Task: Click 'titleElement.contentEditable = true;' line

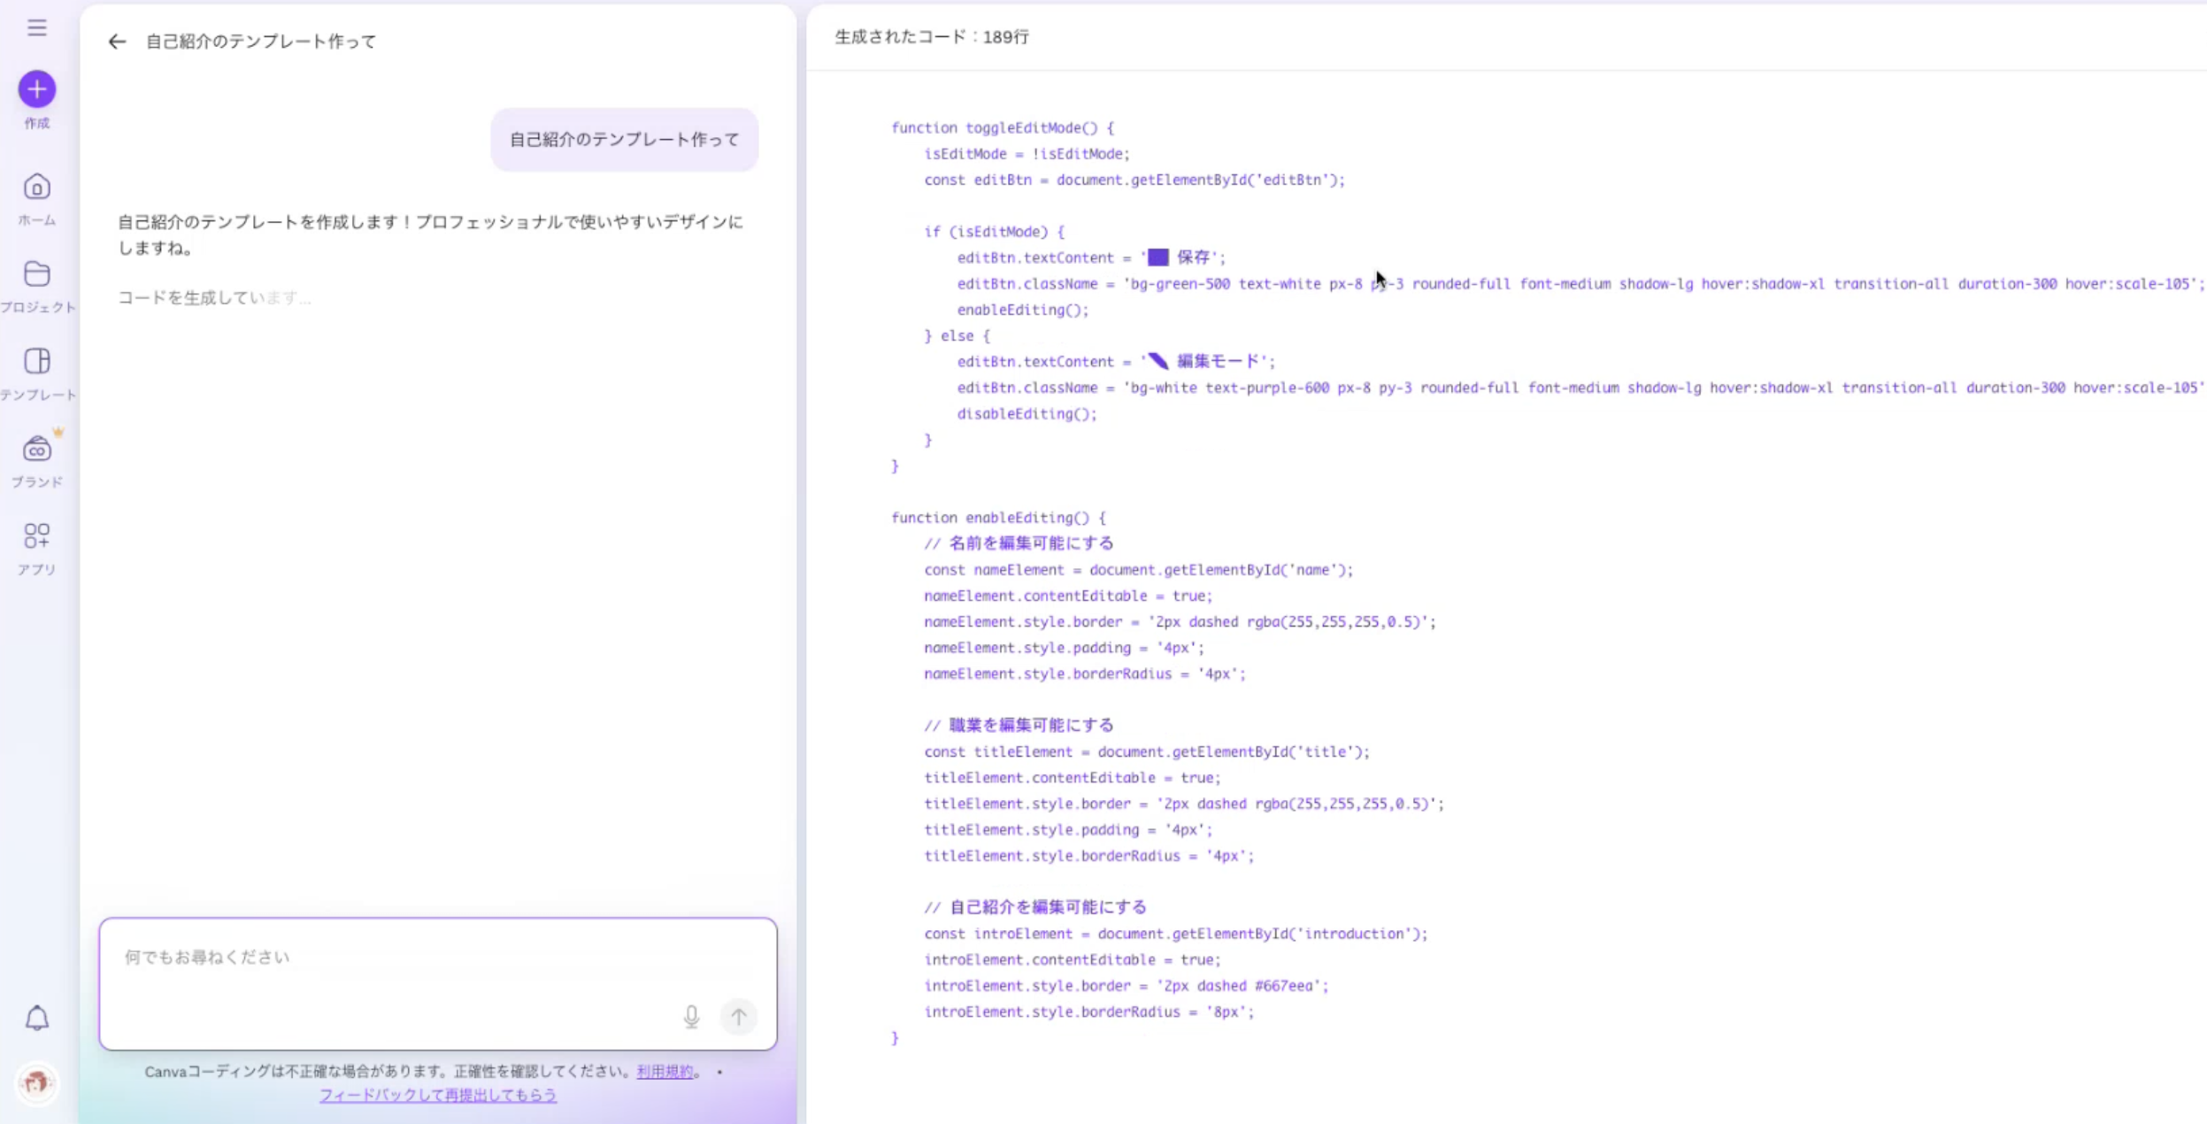Action: click(x=1073, y=777)
